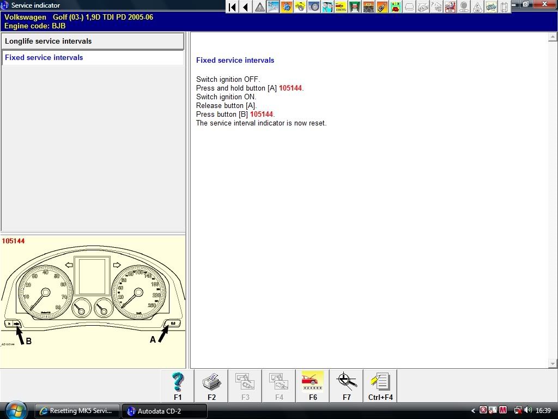
Task: Click the 105144 label above the illustration
Action: point(13,241)
